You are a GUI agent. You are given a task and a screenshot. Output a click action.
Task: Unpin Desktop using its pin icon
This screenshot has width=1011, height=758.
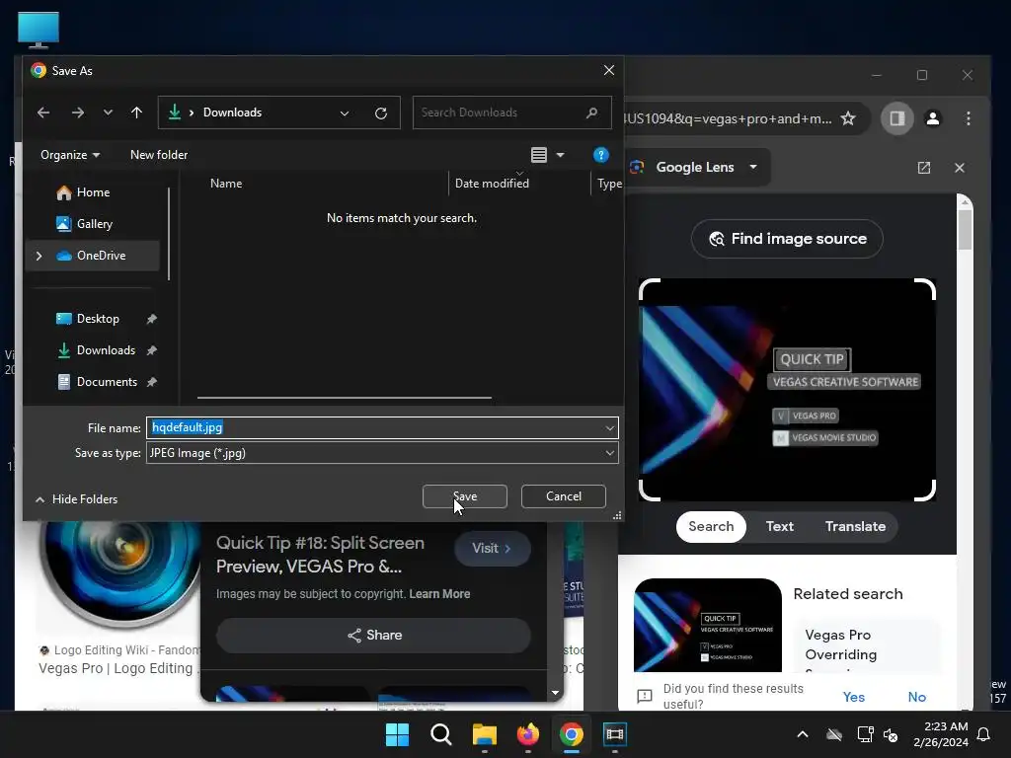click(151, 319)
